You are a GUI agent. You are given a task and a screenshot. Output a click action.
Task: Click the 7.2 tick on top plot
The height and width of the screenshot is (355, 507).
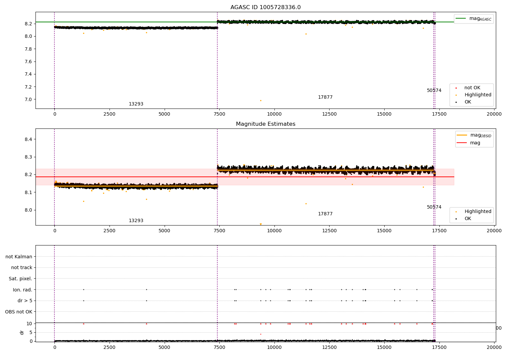[28, 87]
